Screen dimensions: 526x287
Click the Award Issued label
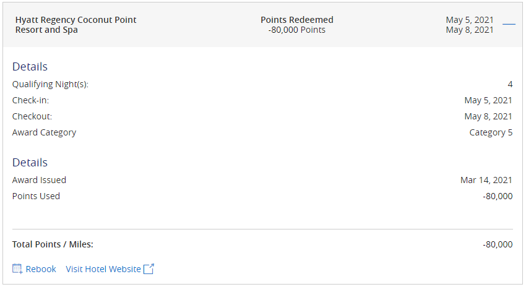pyautogui.click(x=39, y=180)
